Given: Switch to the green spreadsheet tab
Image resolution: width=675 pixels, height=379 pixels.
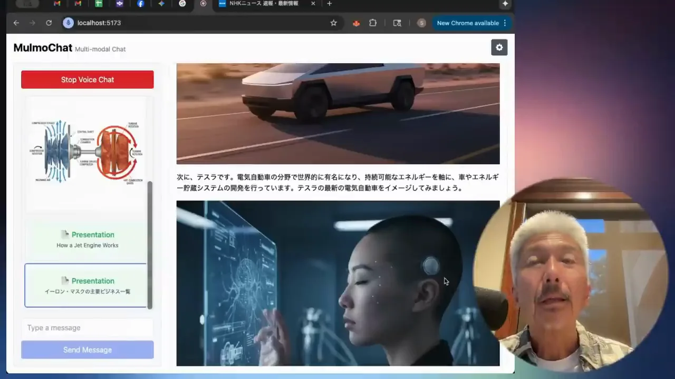Looking at the screenshot, I should 99,4.
